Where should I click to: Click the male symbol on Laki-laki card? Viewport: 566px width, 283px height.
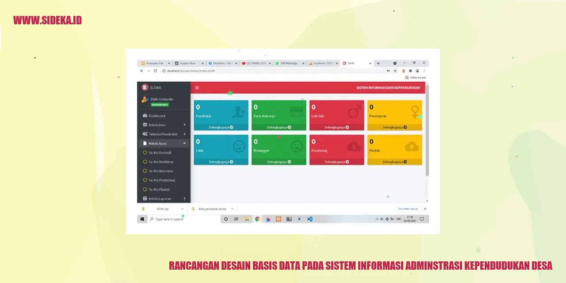pos(354,112)
